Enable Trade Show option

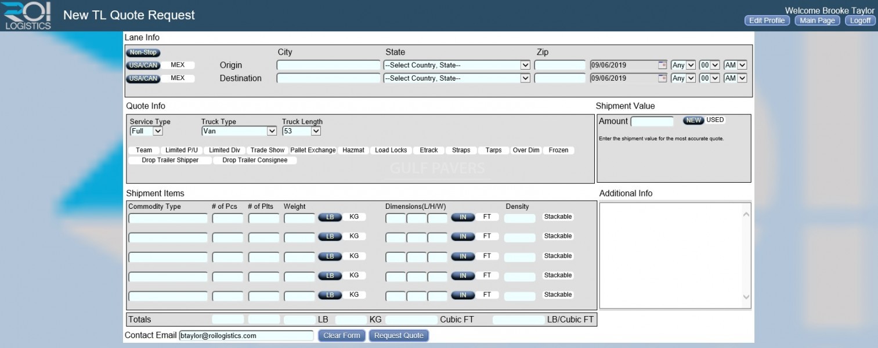pyautogui.click(x=268, y=150)
